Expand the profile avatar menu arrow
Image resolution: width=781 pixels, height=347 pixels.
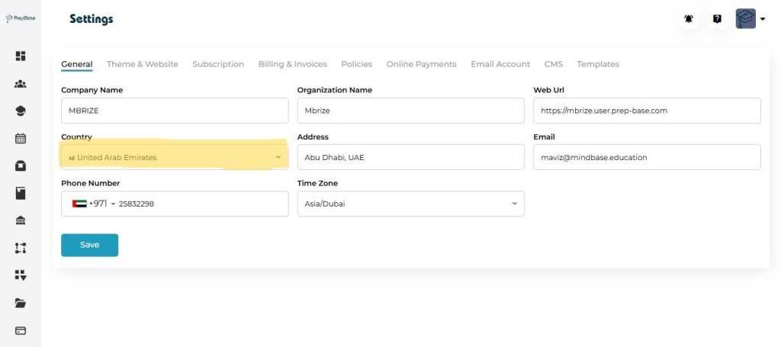pos(762,20)
